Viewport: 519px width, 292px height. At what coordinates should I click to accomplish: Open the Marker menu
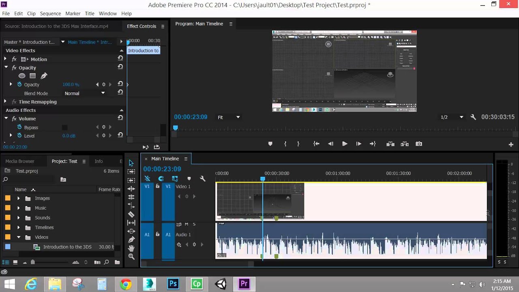73,13
